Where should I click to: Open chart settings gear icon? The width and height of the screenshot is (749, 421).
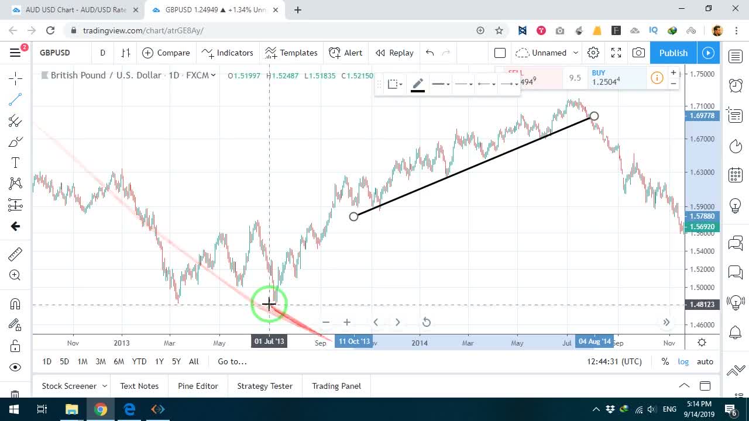click(x=593, y=53)
